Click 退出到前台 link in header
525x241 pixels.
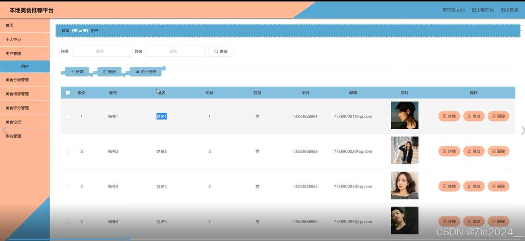(x=482, y=10)
